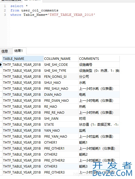This screenshot has width=135, height=179.
Task: Click the 分公司 comment cell
Action: [x=99, y=77]
